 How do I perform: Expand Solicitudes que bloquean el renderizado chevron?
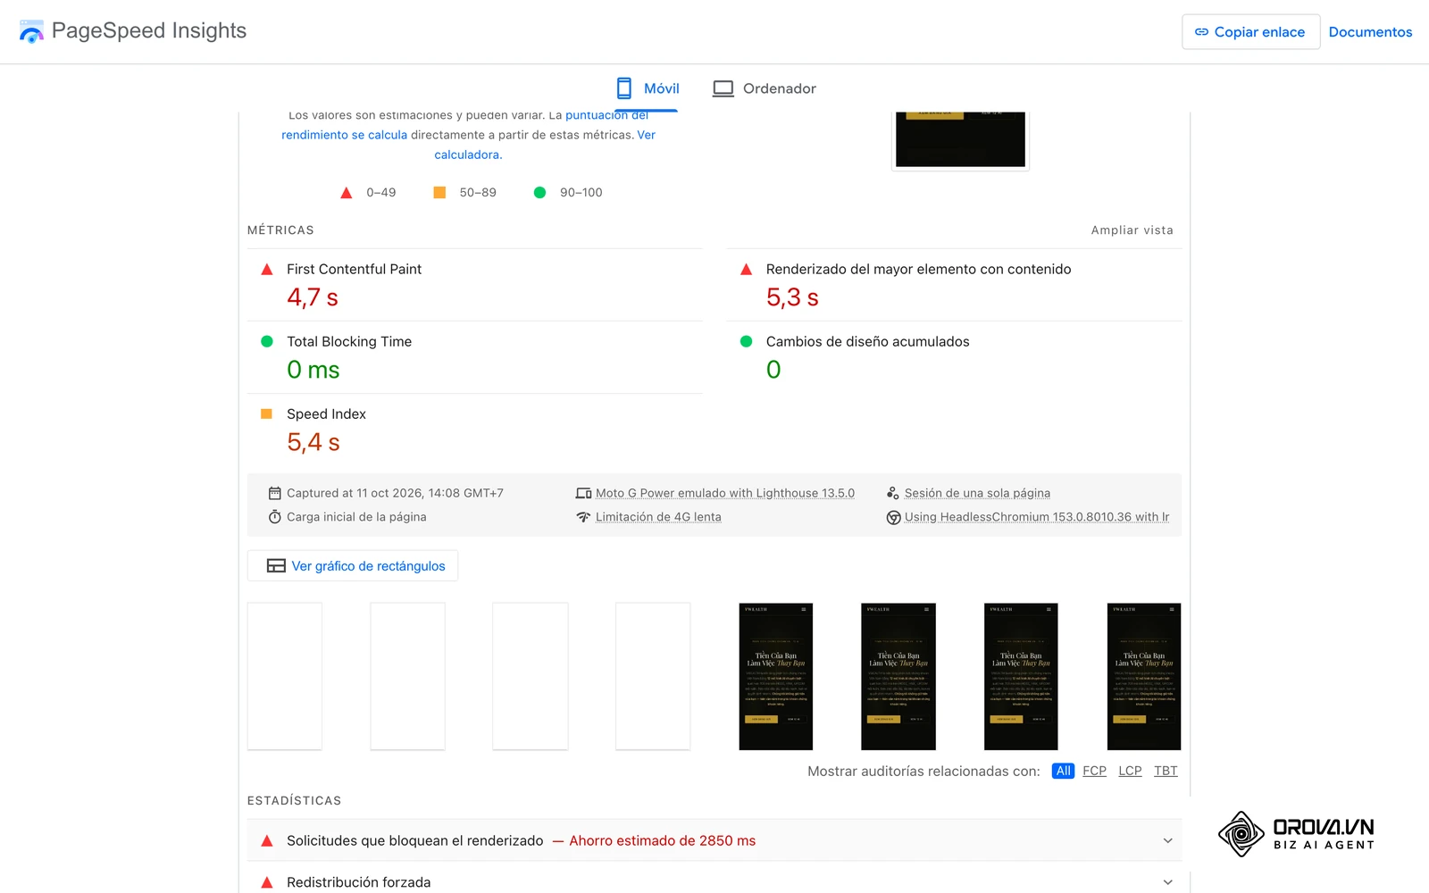(x=1167, y=840)
